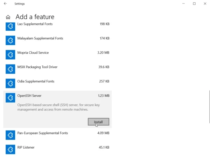Screen dimensions: 210x157
Task: Click the Lao Supplemental Fonts feature icon
Action: pos(10,26)
